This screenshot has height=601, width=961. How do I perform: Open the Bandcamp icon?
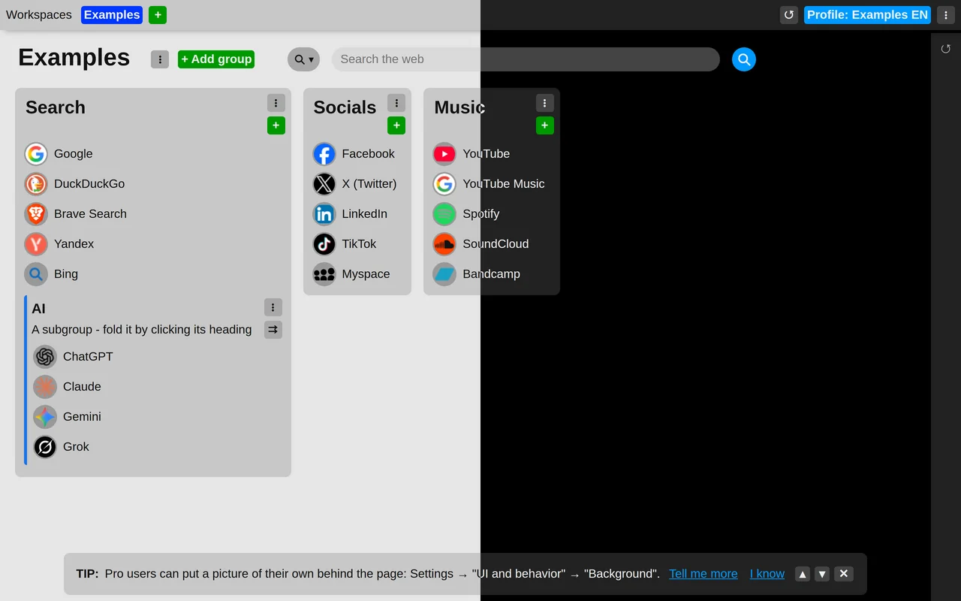[444, 274]
